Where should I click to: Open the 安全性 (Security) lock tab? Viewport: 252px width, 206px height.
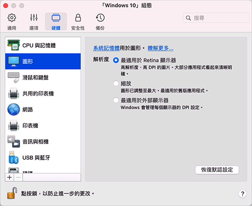tap(78, 22)
